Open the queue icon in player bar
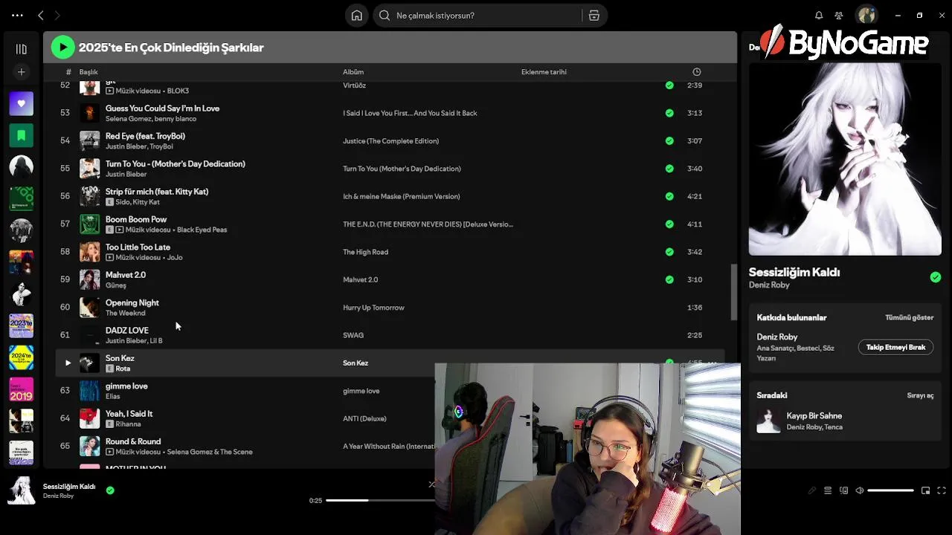This screenshot has width=952, height=535. tap(828, 490)
